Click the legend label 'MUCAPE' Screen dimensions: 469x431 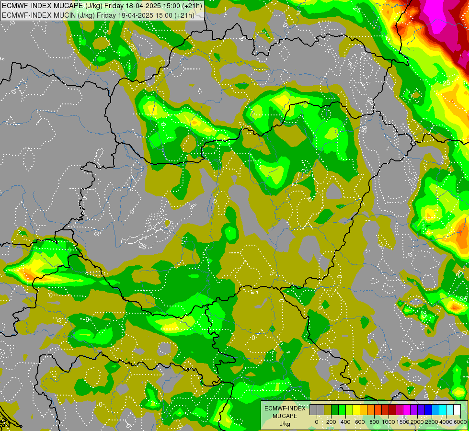(285, 416)
